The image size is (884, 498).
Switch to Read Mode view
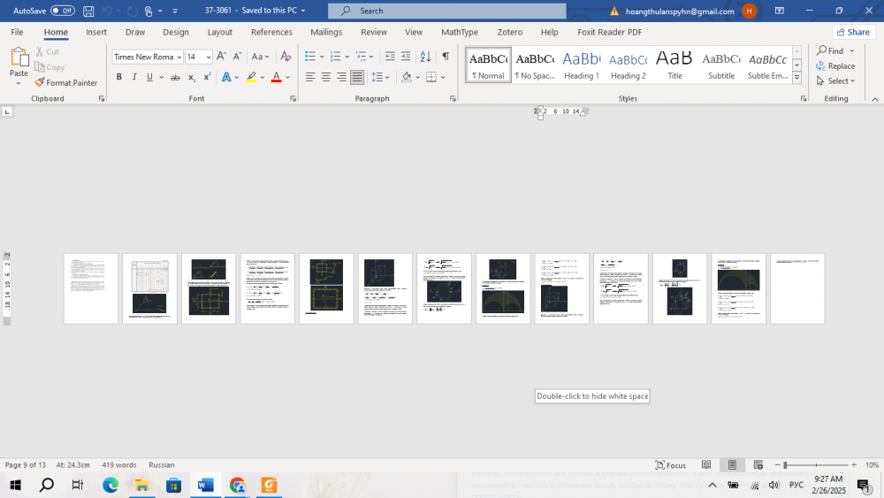[706, 465]
